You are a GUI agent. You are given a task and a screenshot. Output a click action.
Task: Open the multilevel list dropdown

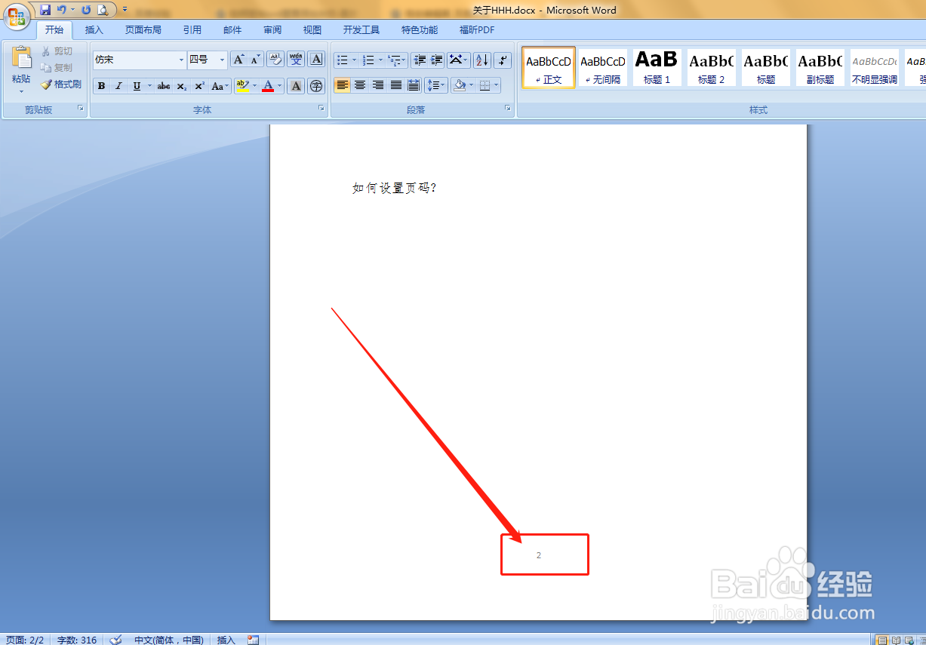tap(404, 60)
